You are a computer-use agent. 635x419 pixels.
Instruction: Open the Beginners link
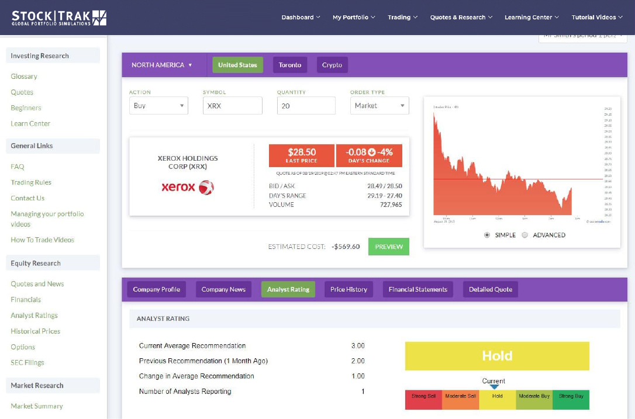pos(26,108)
